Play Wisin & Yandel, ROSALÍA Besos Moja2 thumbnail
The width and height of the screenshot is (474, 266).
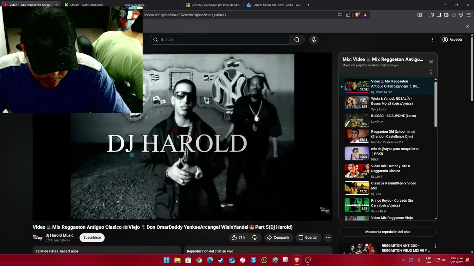357,103
